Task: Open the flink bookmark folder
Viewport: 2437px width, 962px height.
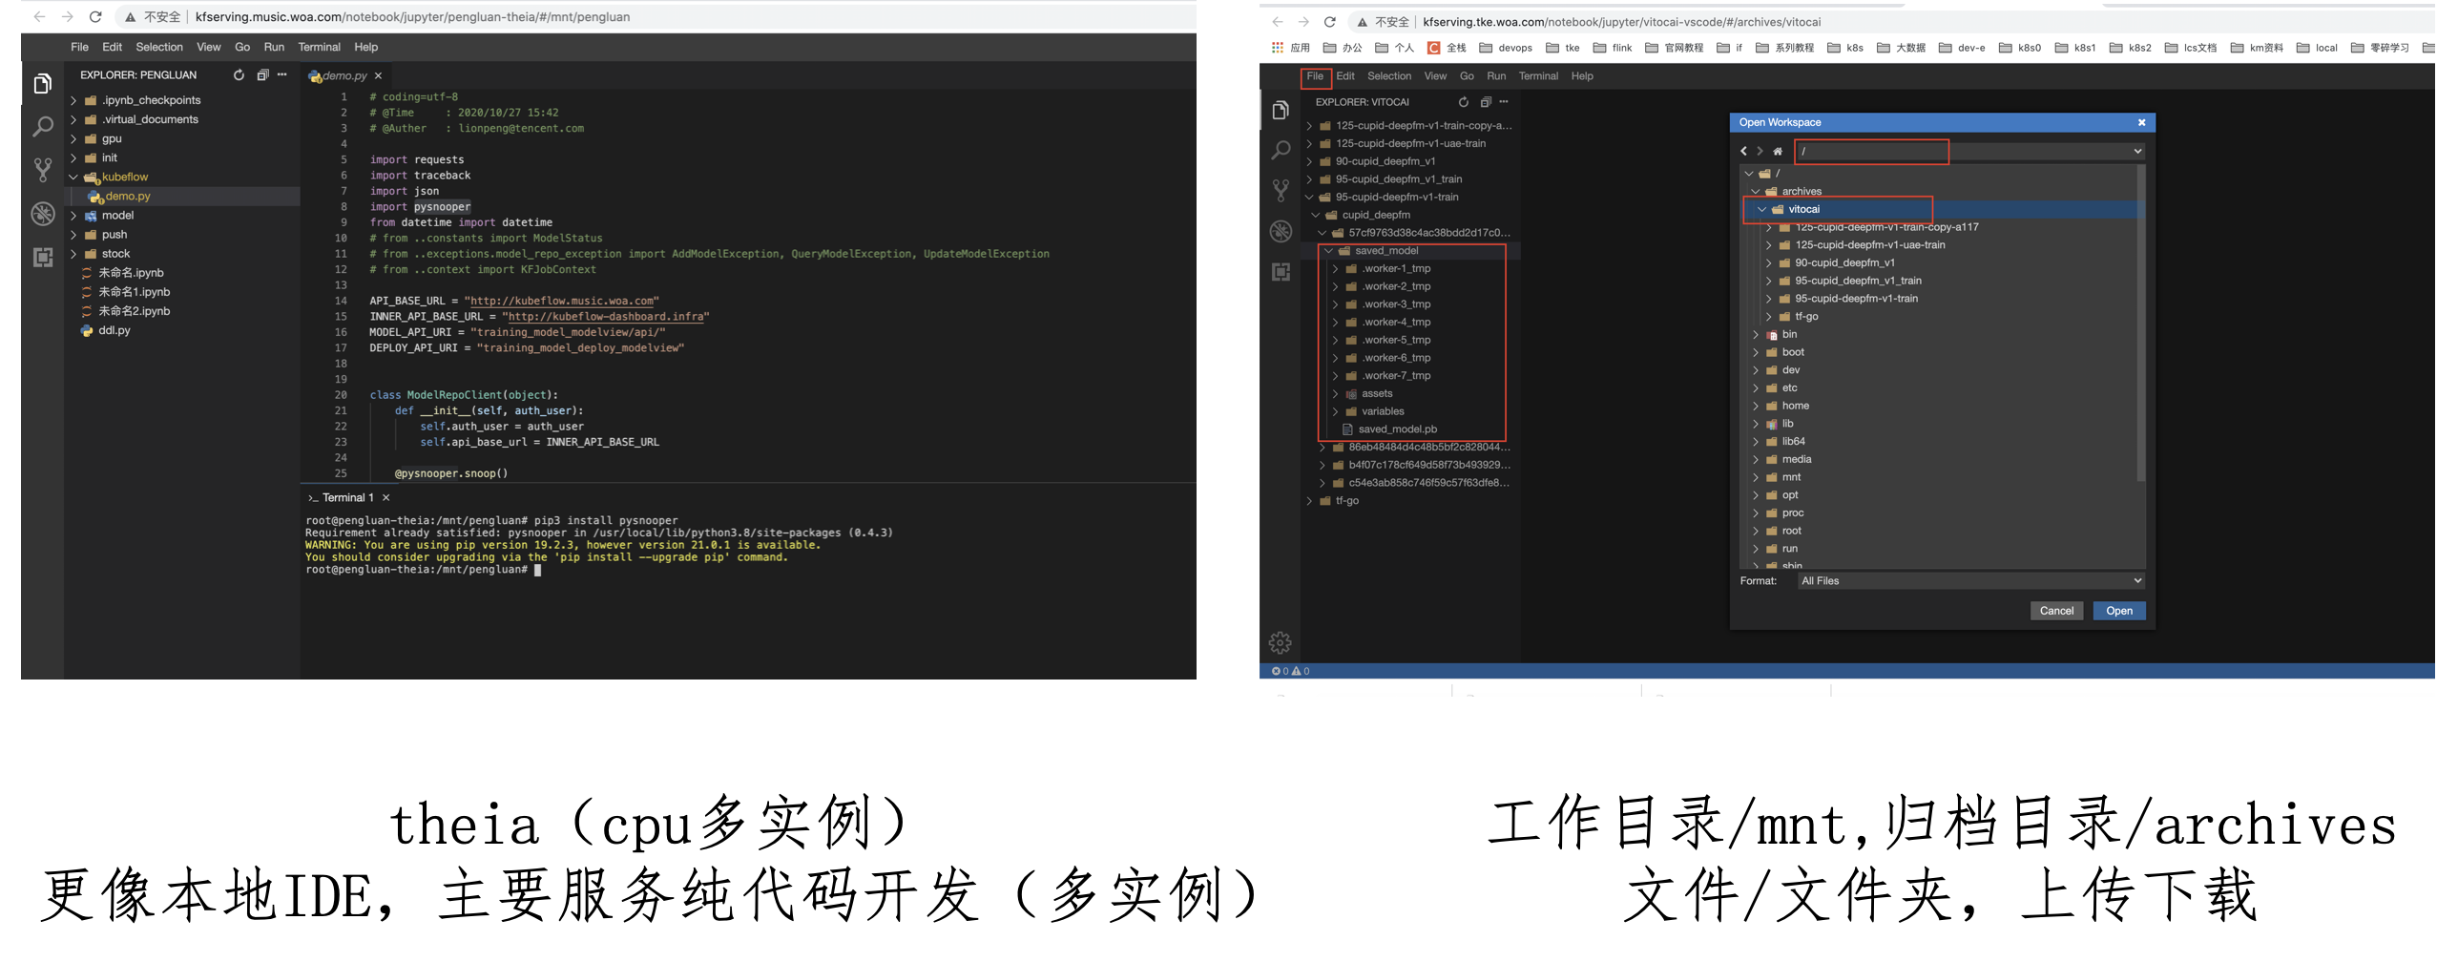Action: (1613, 48)
